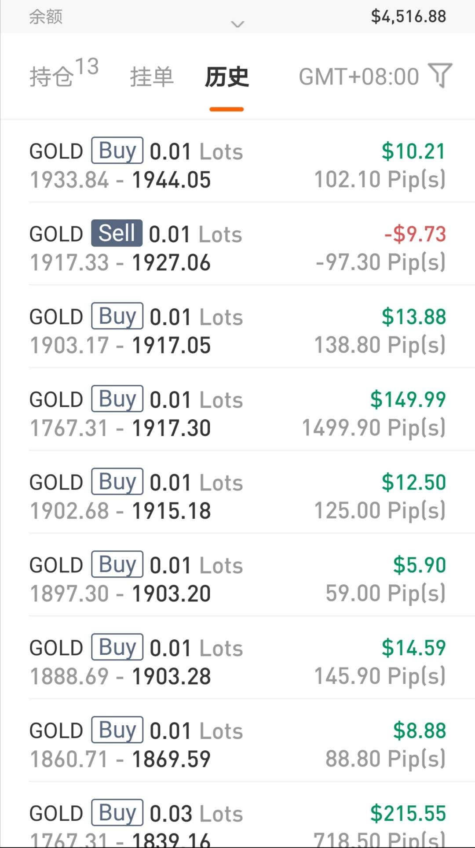Tap the Sell badge on the GOLD trade
This screenshot has width=475, height=848.
pyautogui.click(x=117, y=233)
